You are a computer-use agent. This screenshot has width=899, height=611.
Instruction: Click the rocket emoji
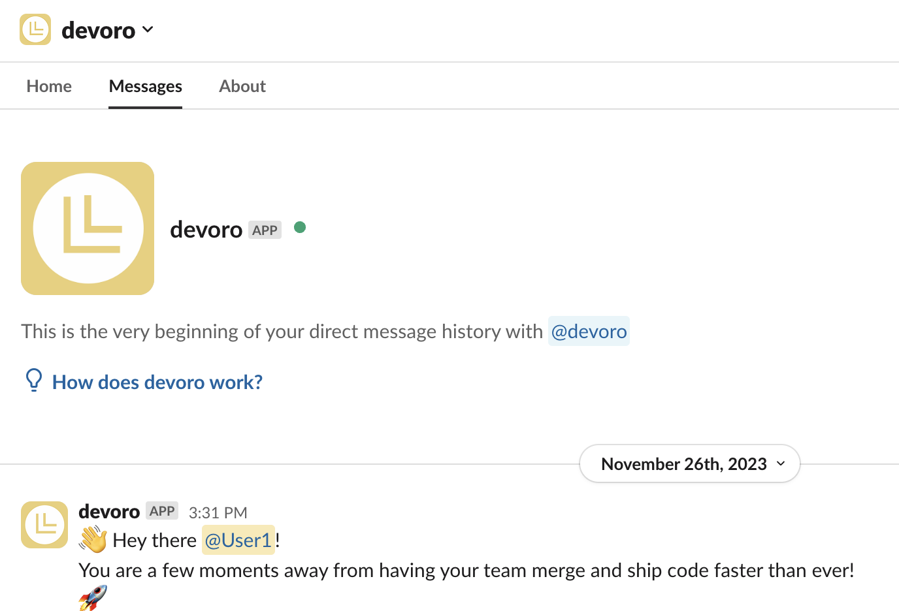tap(93, 597)
